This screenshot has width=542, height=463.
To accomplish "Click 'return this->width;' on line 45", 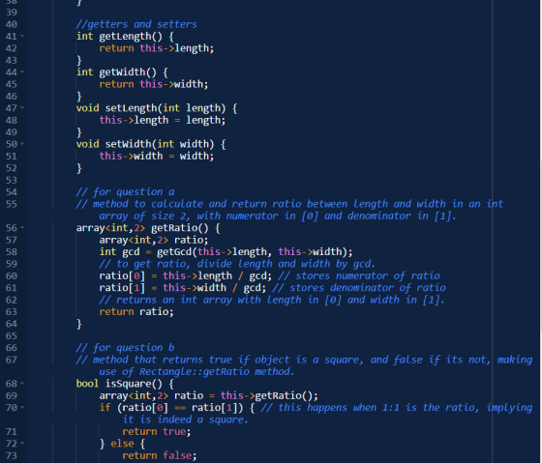I will point(154,84).
